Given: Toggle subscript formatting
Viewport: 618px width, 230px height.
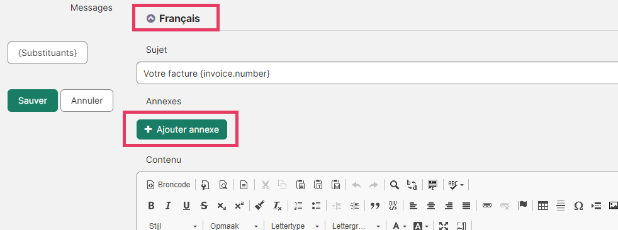Looking at the screenshot, I should pos(222,205).
